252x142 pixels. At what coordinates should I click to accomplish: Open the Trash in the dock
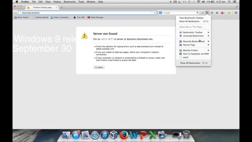[x=186, y=135]
